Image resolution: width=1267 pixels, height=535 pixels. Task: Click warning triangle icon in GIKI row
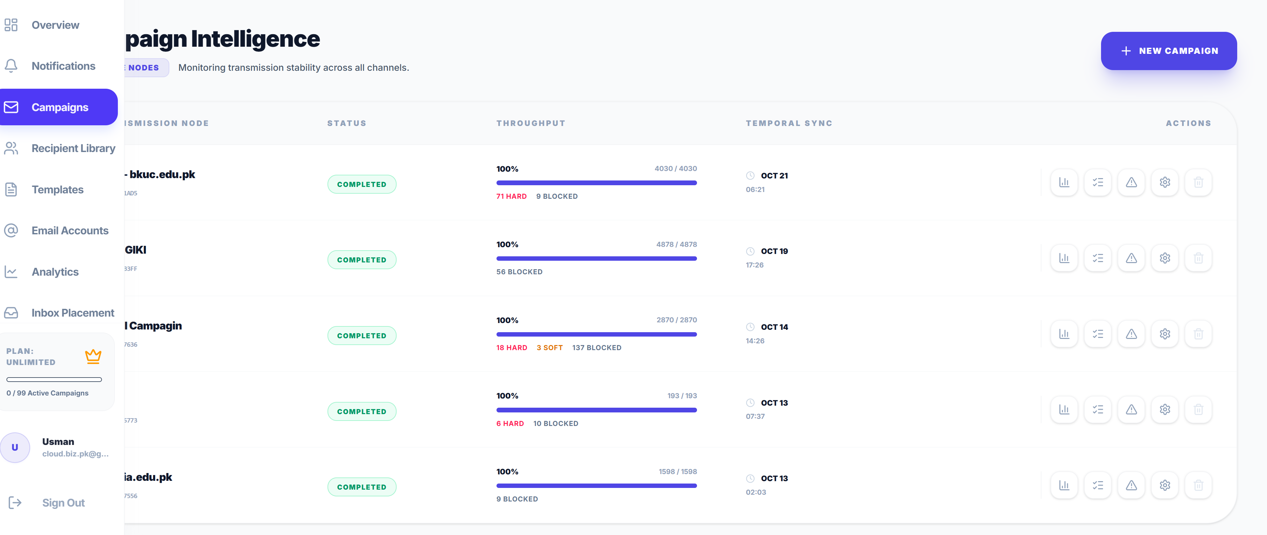pyautogui.click(x=1131, y=258)
